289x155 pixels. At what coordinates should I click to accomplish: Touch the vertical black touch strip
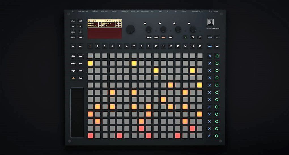(77, 113)
